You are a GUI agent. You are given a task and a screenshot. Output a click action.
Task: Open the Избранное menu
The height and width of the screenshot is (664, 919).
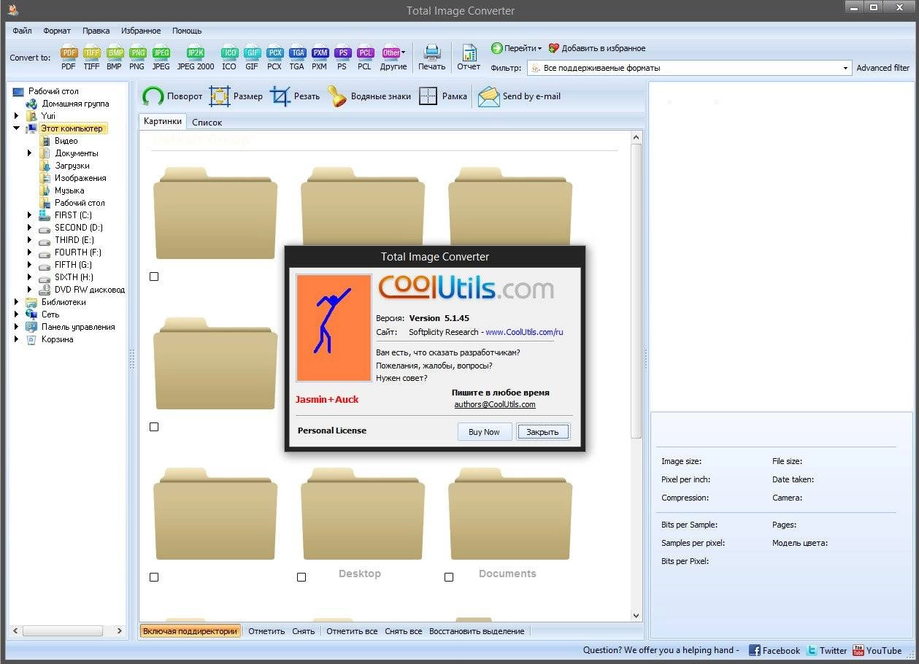[x=142, y=31]
